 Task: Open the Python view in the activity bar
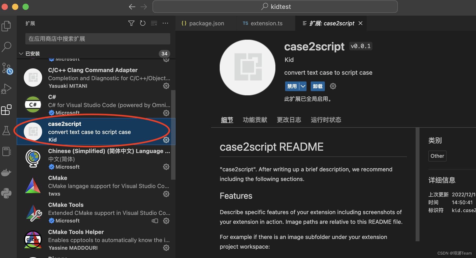pos(6,193)
